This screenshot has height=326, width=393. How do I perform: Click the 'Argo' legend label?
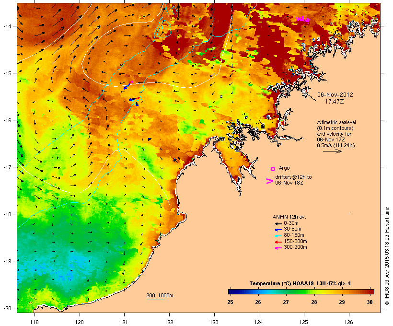pos(284,168)
